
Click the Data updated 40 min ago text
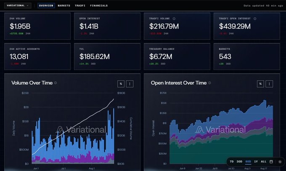tap(263, 5)
